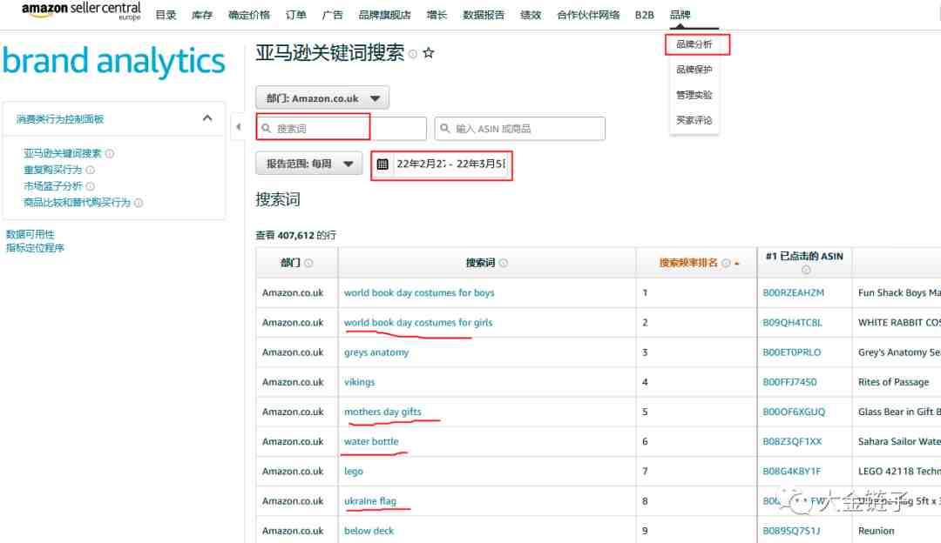Open the greys anatomy search term

[x=376, y=352]
